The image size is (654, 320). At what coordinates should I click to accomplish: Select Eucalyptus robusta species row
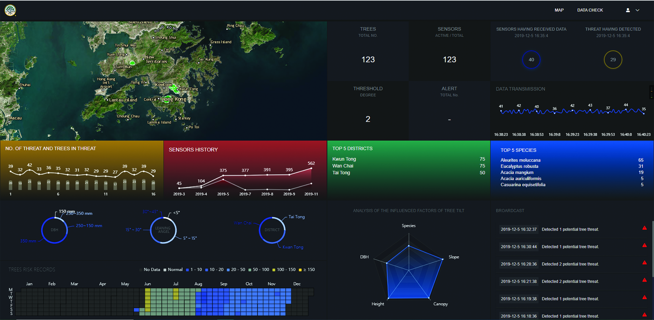point(572,166)
